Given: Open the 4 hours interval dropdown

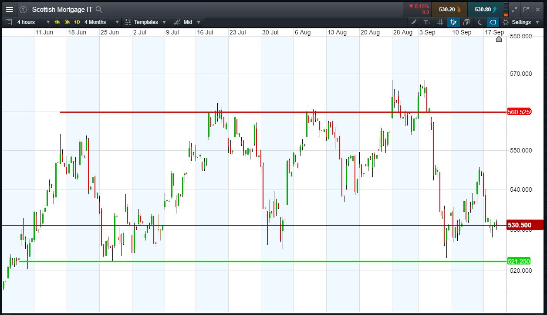Looking at the screenshot, I should coord(34,22).
